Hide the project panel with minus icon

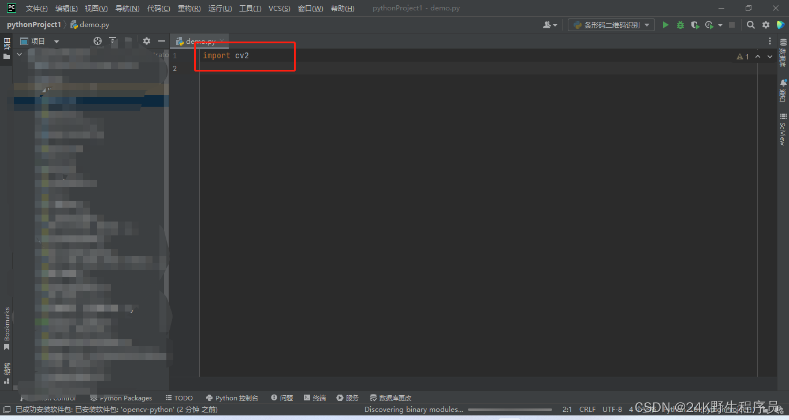[x=162, y=41]
